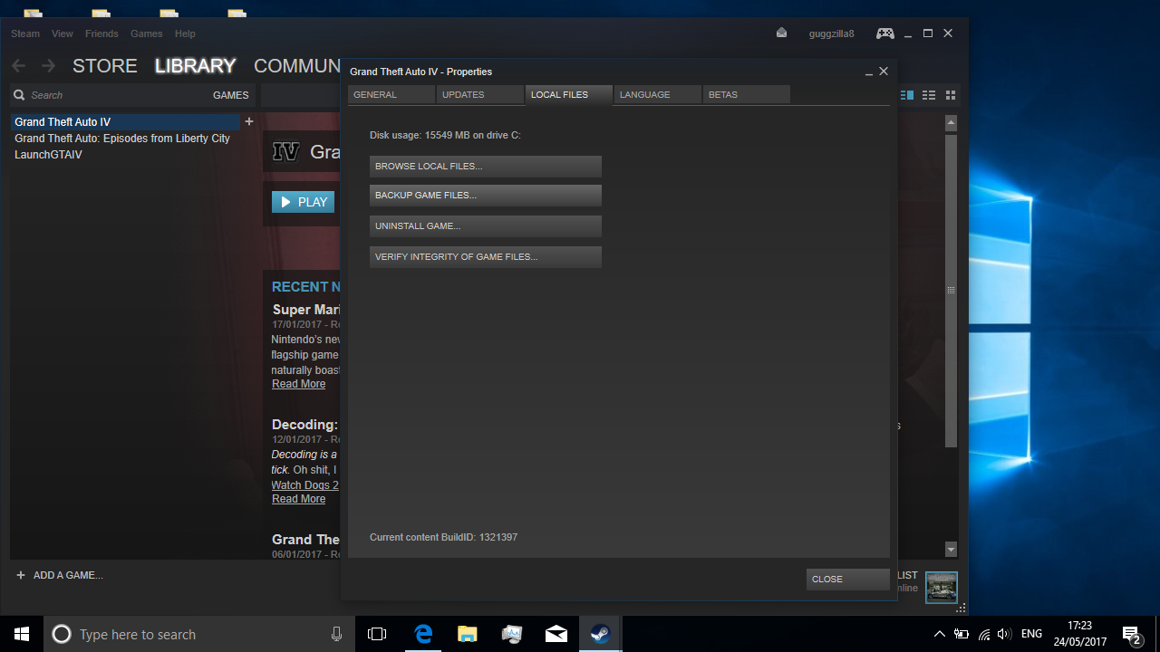This screenshot has width=1160, height=652.
Task: Click the monitor app icon in taskbar
Action: (x=511, y=634)
